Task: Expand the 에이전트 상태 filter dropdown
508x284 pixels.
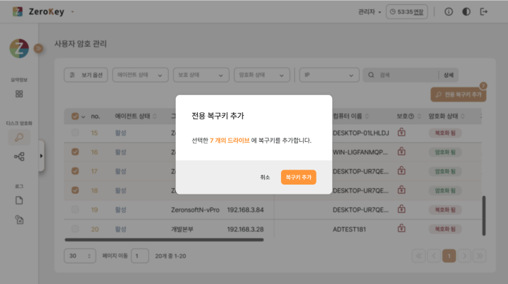Action: [140, 75]
